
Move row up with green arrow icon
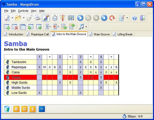(64, 27)
